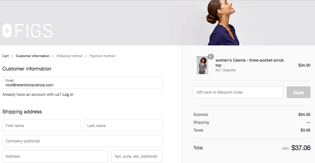Open Payment method breadcrumb step
Viewport: 315px width, 163px height.
102,56
